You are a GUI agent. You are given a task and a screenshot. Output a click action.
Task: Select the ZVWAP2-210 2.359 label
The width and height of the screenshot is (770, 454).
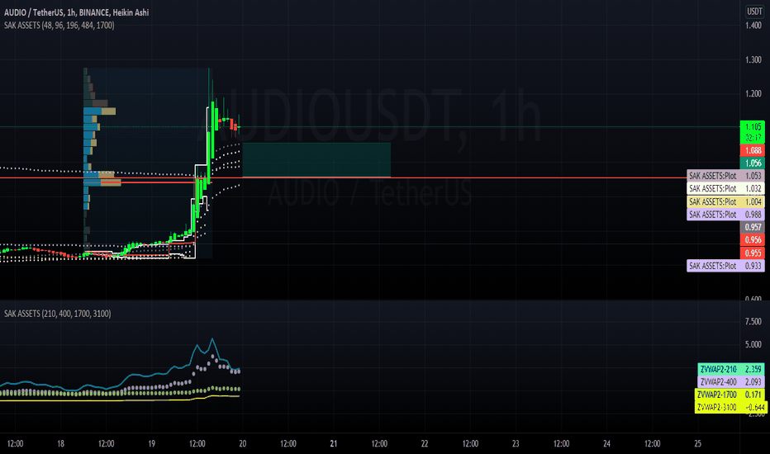point(730,369)
